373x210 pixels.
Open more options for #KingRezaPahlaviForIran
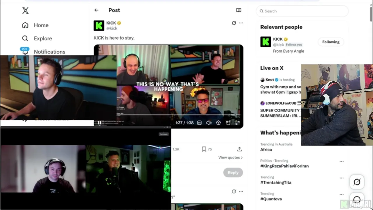342,161
